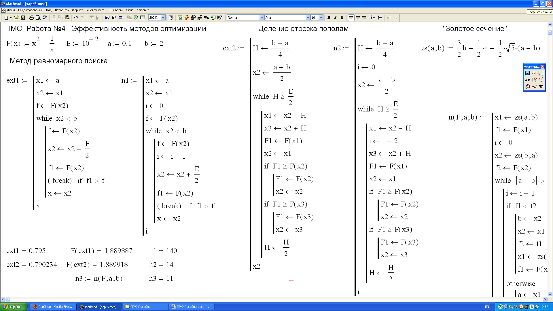
Task: Insert a unit using the measuring cup icon
Action: pyautogui.click(x=114, y=18)
